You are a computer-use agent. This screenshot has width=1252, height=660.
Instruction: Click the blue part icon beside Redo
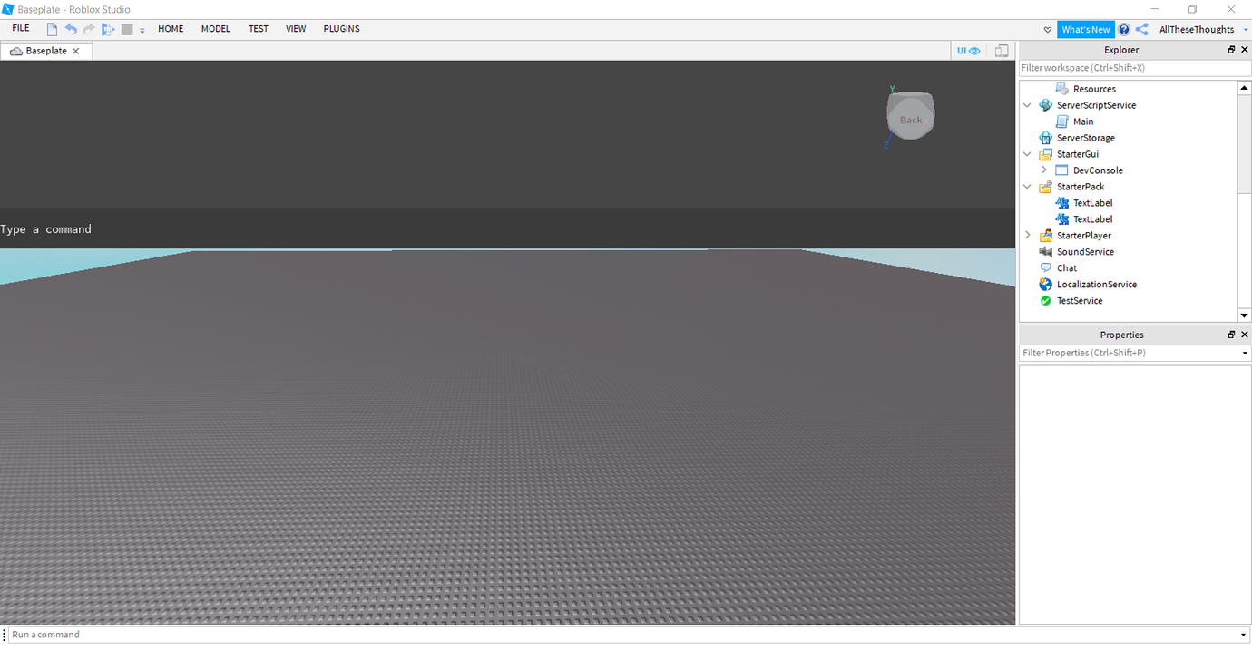point(108,29)
